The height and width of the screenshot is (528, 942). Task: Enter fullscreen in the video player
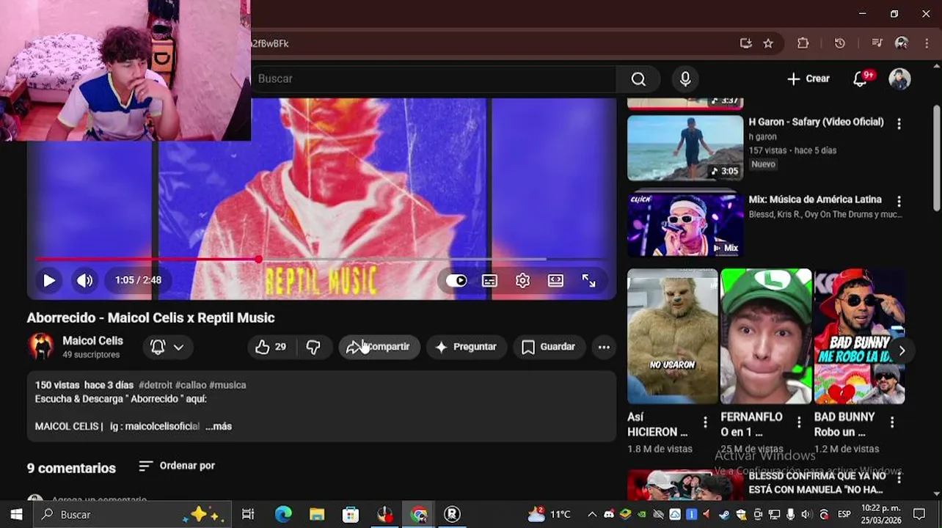588,280
